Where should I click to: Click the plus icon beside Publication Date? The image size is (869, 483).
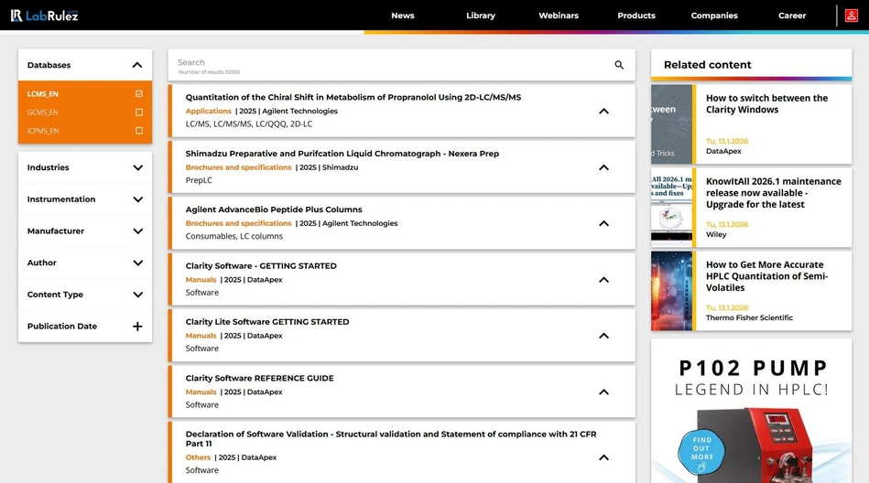137,327
